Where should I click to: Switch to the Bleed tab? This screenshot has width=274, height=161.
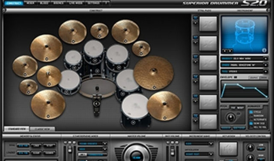pos(44,3)
